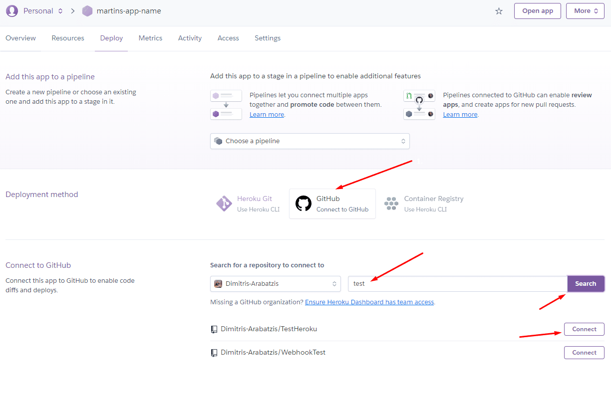Click Search for a repository to connect to label
This screenshot has height=412, width=611.
tap(267, 265)
